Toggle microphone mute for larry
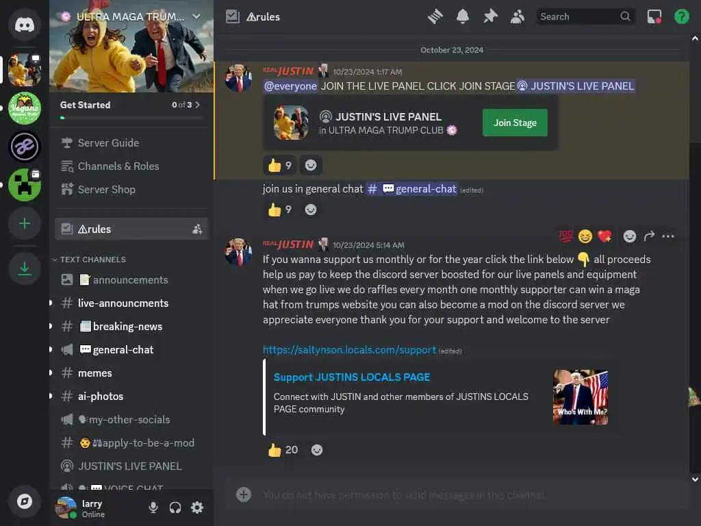This screenshot has width=701, height=526. point(153,508)
